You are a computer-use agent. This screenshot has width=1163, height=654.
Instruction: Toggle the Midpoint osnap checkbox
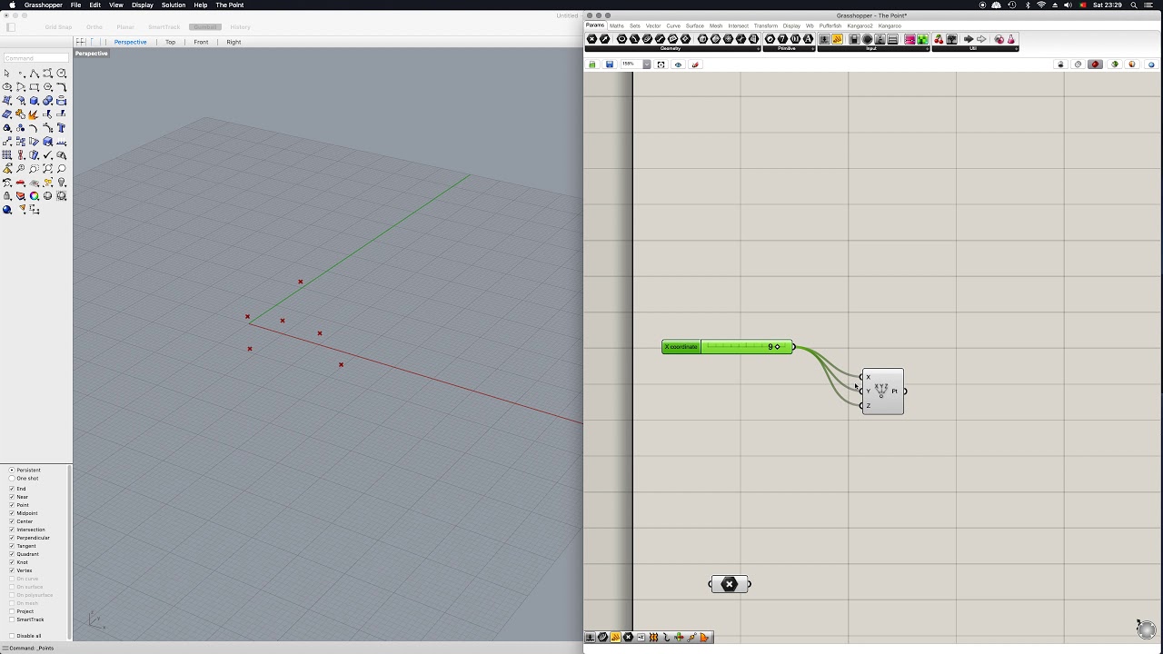pyautogui.click(x=12, y=513)
